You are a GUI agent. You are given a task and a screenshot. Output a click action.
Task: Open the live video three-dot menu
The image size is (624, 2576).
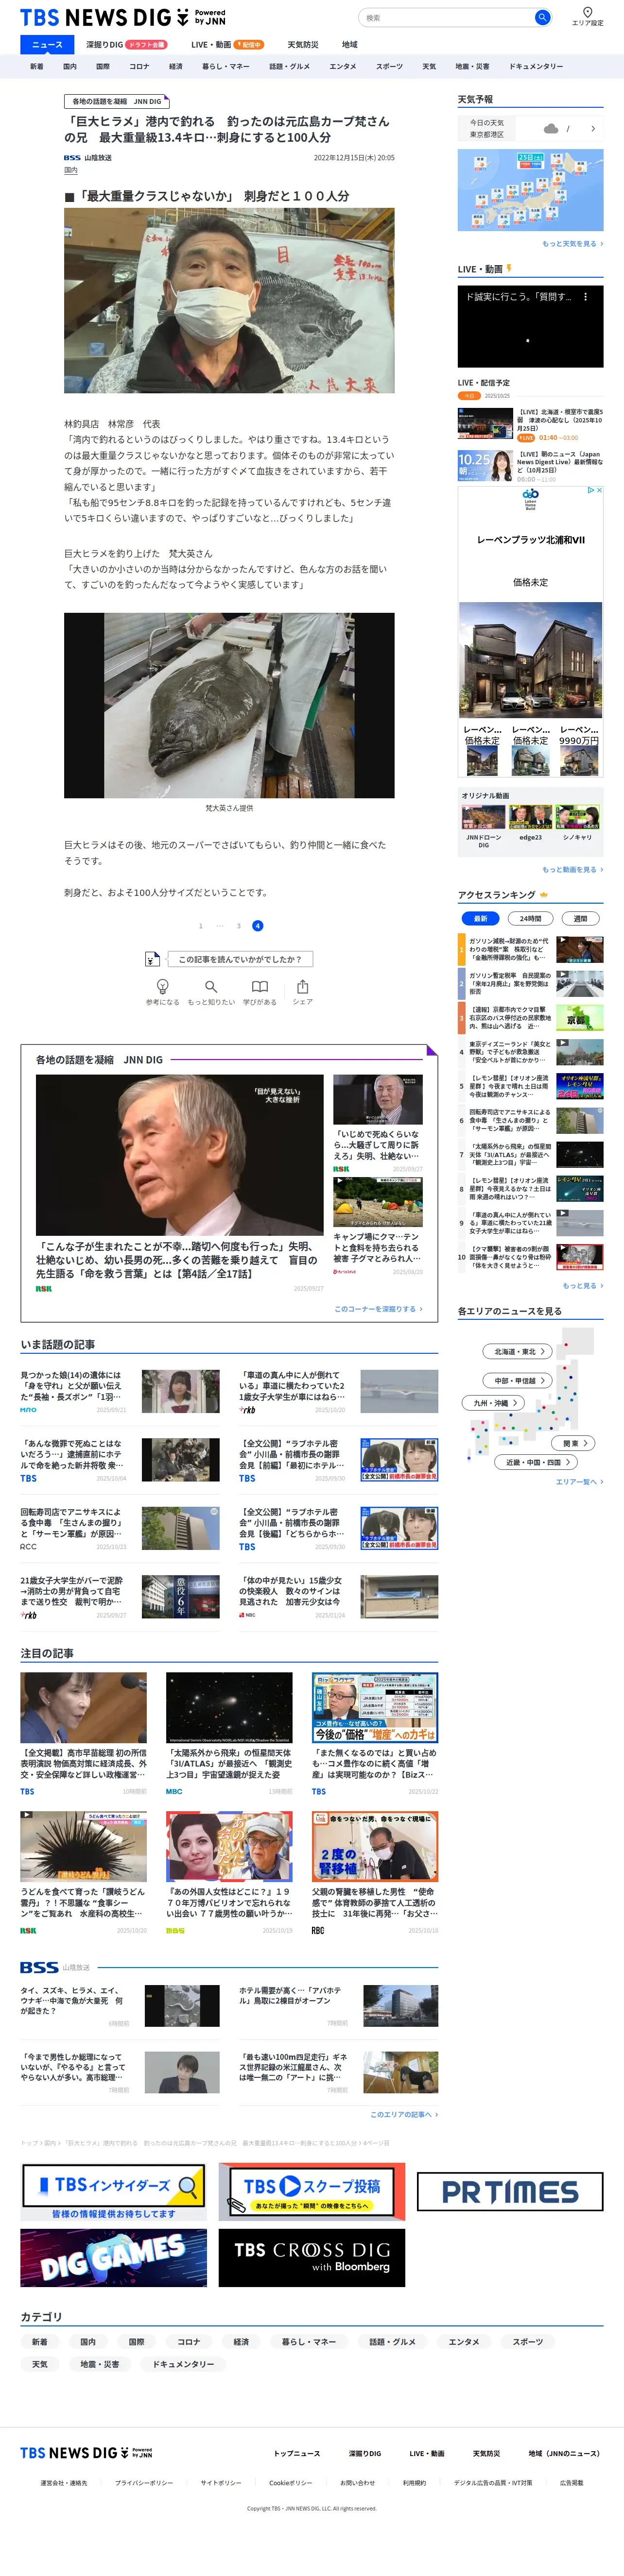point(586,297)
